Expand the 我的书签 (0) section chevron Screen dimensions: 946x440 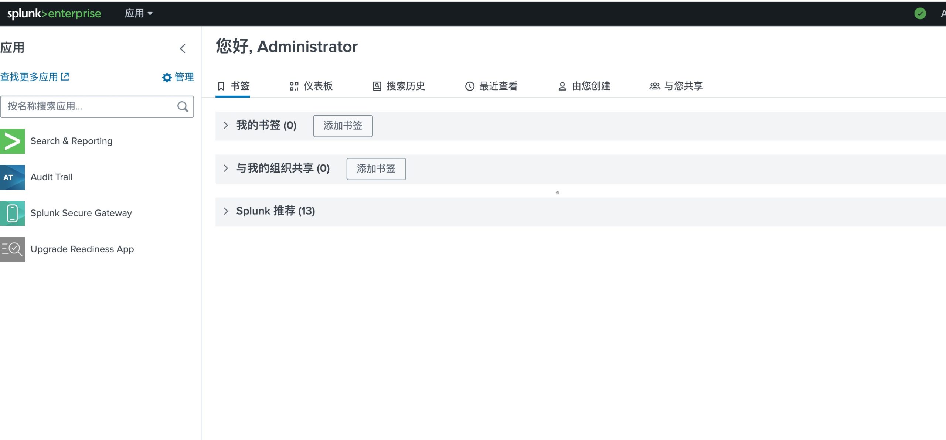coord(226,126)
